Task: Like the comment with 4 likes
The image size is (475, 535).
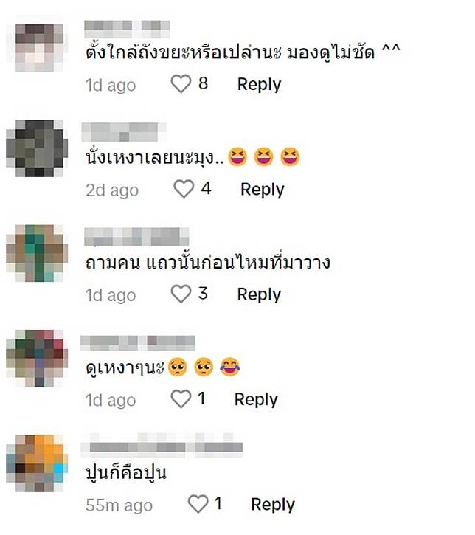Action: point(184,189)
